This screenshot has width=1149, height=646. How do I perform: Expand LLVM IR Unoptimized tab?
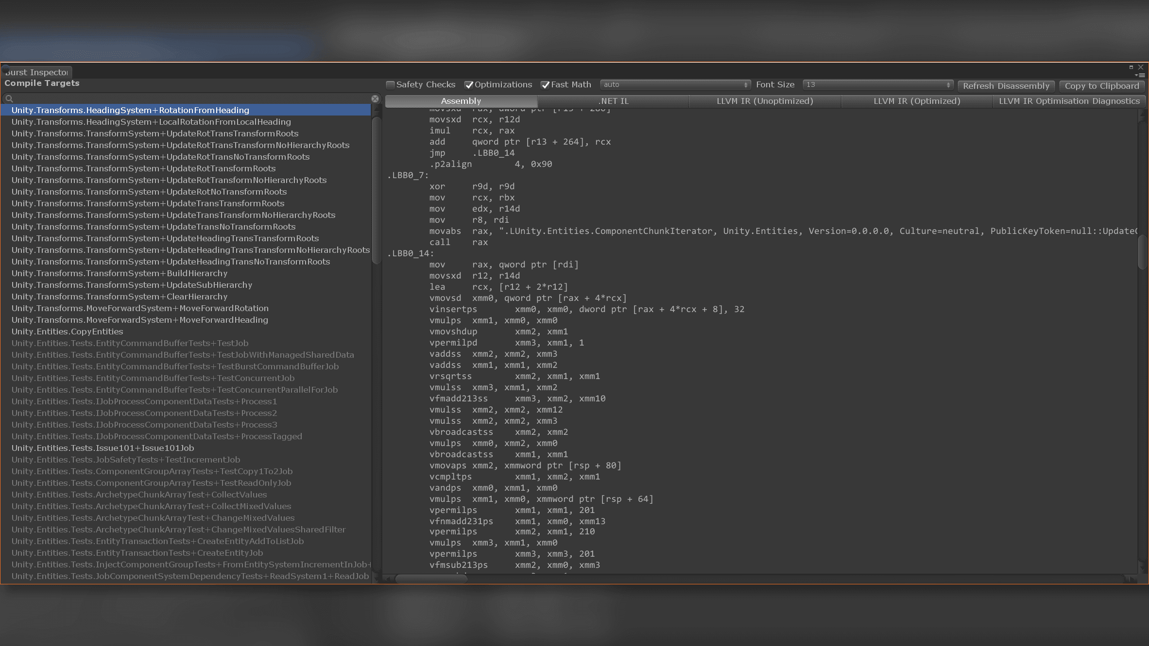pos(765,100)
